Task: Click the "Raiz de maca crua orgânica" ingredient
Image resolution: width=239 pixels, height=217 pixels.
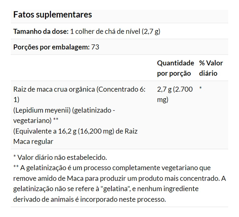Action: [x=54, y=89]
